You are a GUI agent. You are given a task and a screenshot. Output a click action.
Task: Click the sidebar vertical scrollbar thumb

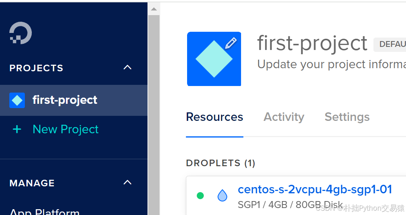pyautogui.click(x=154, y=115)
